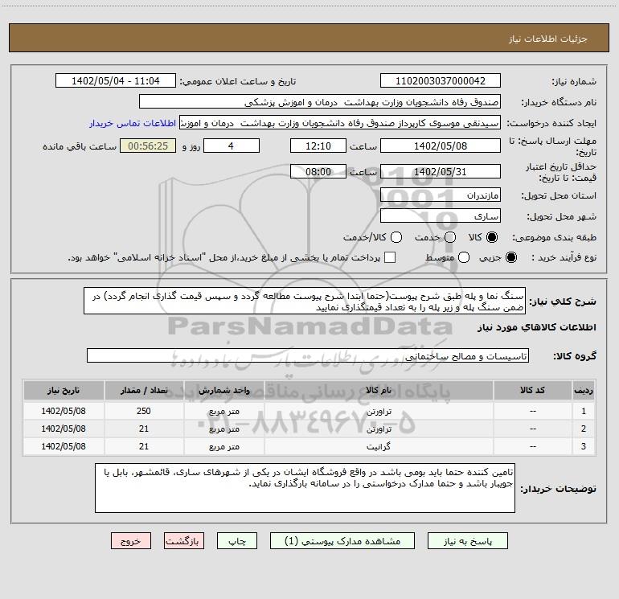This screenshot has width=619, height=599.
Task: Click the response deadline date 1402/05/08 field
Action: tap(441, 146)
